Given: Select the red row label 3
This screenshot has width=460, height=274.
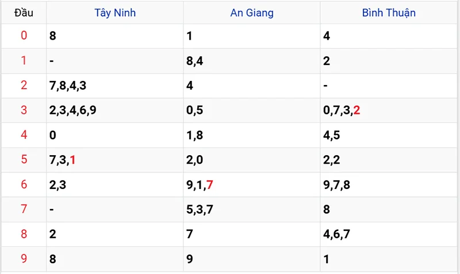Looking at the screenshot, I should 24,110.
